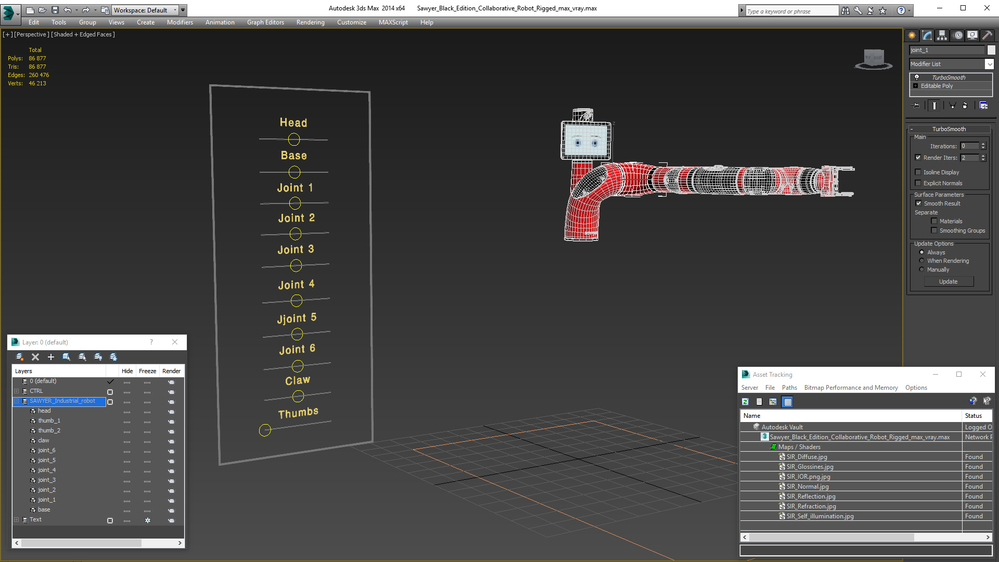Open the Modifiers menu
Image resolution: width=999 pixels, height=562 pixels.
click(x=180, y=22)
